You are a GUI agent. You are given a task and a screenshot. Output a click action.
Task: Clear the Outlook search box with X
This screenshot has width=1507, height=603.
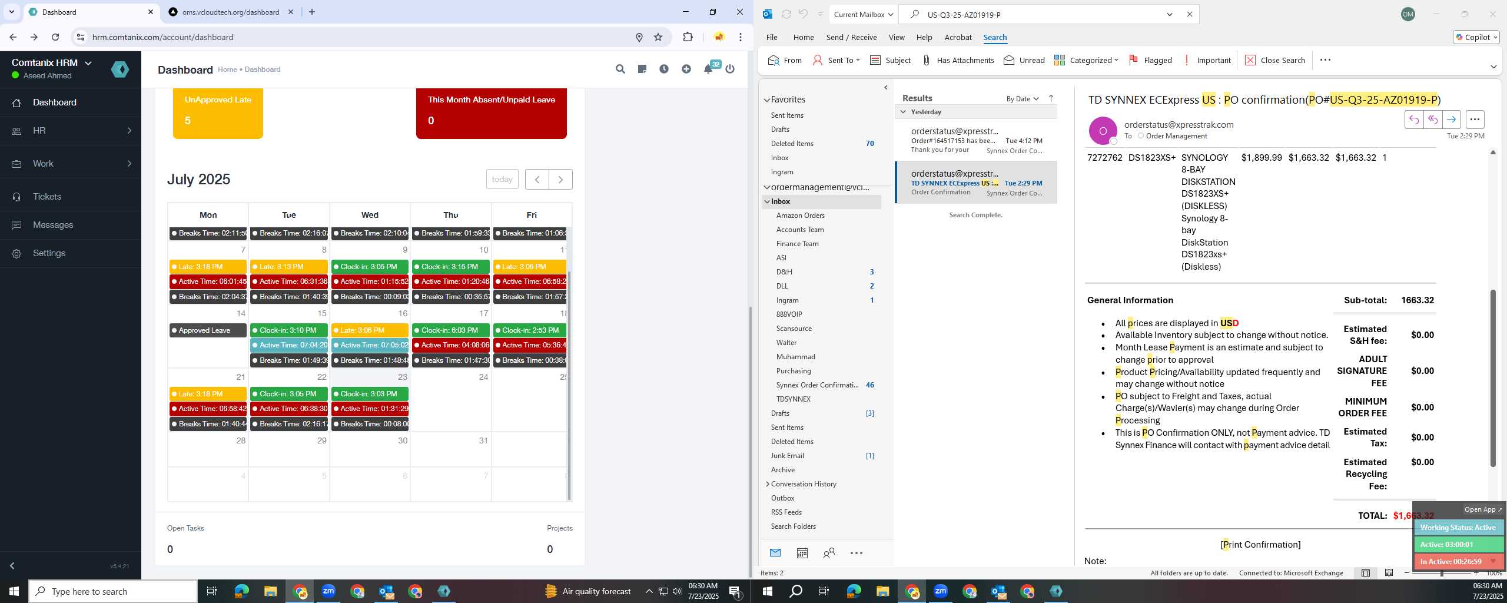tap(1189, 14)
